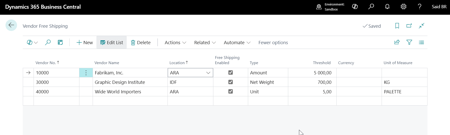This screenshot has height=135, width=450.
Task: Open analysis mode icon in toolbar
Action: (x=60, y=42)
